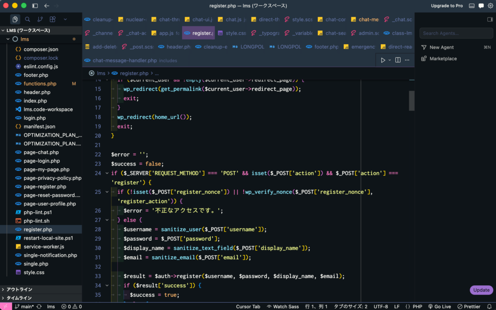Open the remote window indicator icon
Screen dimensions: 496x310
tap(6, 306)
